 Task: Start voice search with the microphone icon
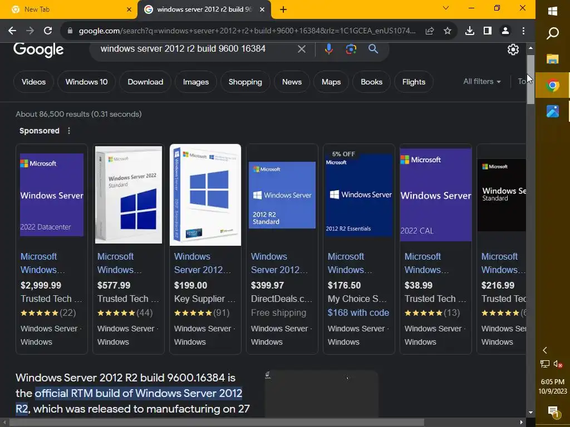(328, 49)
